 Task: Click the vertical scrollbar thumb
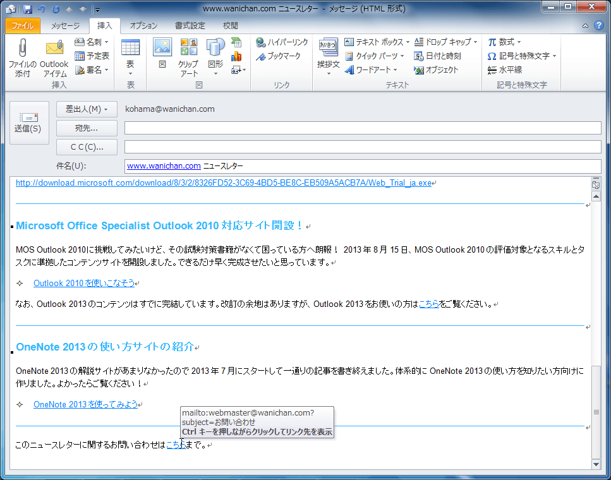click(x=596, y=411)
